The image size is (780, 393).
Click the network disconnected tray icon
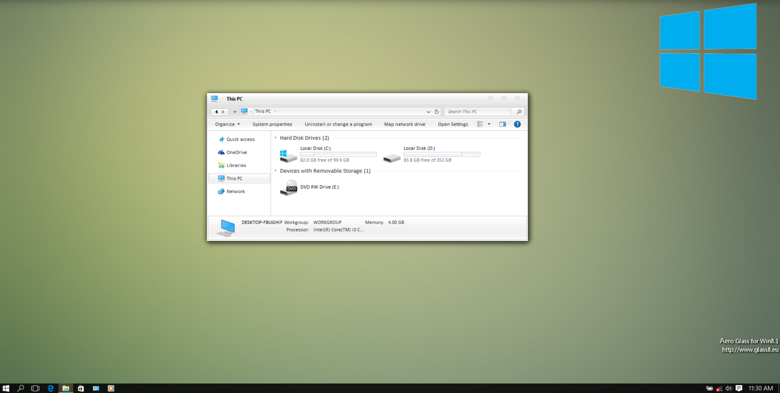point(719,388)
